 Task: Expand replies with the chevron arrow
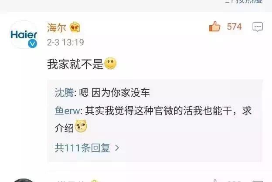(x=117, y=148)
